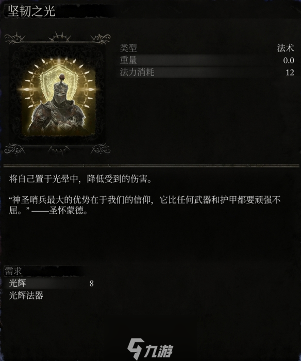Click the mana cost value 12
The image size is (301, 361).
coord(290,73)
